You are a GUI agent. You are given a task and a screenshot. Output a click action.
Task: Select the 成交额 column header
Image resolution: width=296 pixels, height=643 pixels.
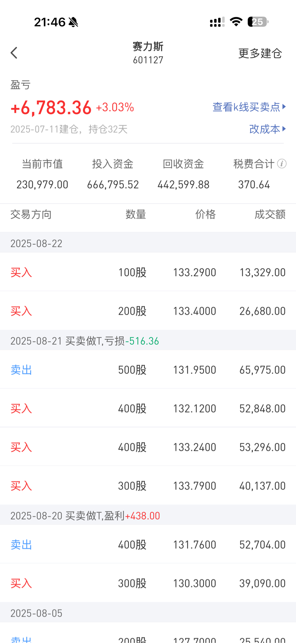coord(270,214)
